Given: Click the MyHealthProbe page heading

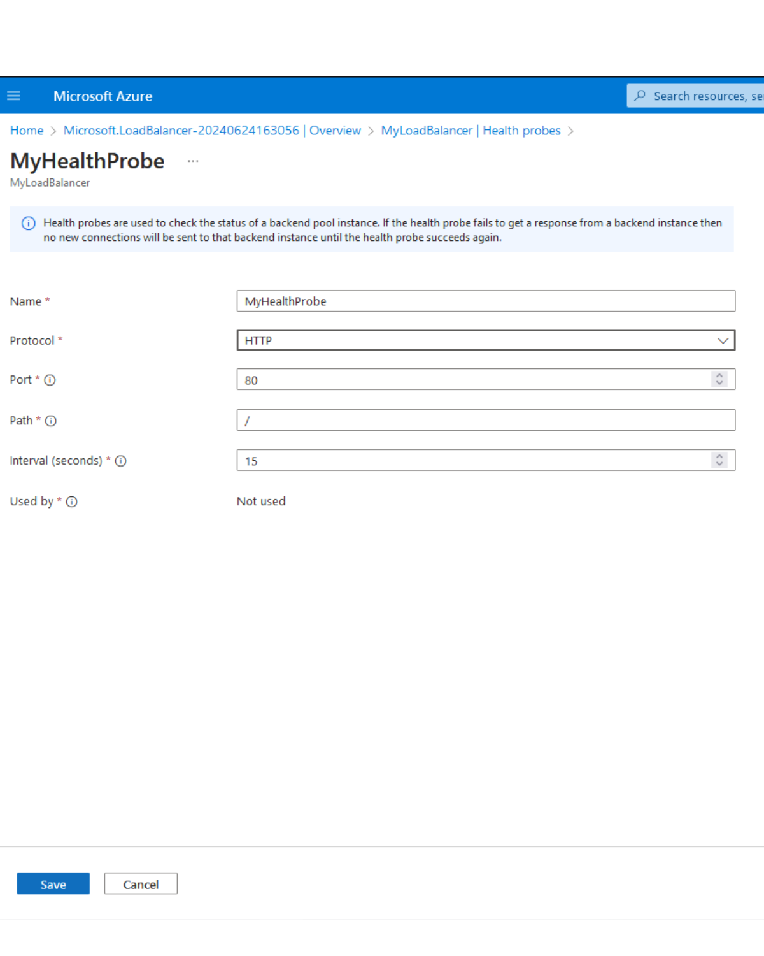Looking at the screenshot, I should tap(87, 161).
